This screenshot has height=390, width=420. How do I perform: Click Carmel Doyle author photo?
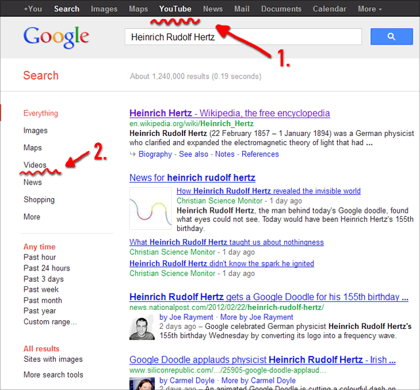142,383
